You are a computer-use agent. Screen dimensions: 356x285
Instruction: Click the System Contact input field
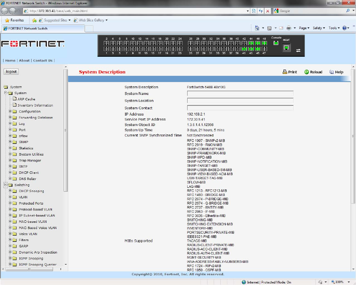(x=240, y=108)
